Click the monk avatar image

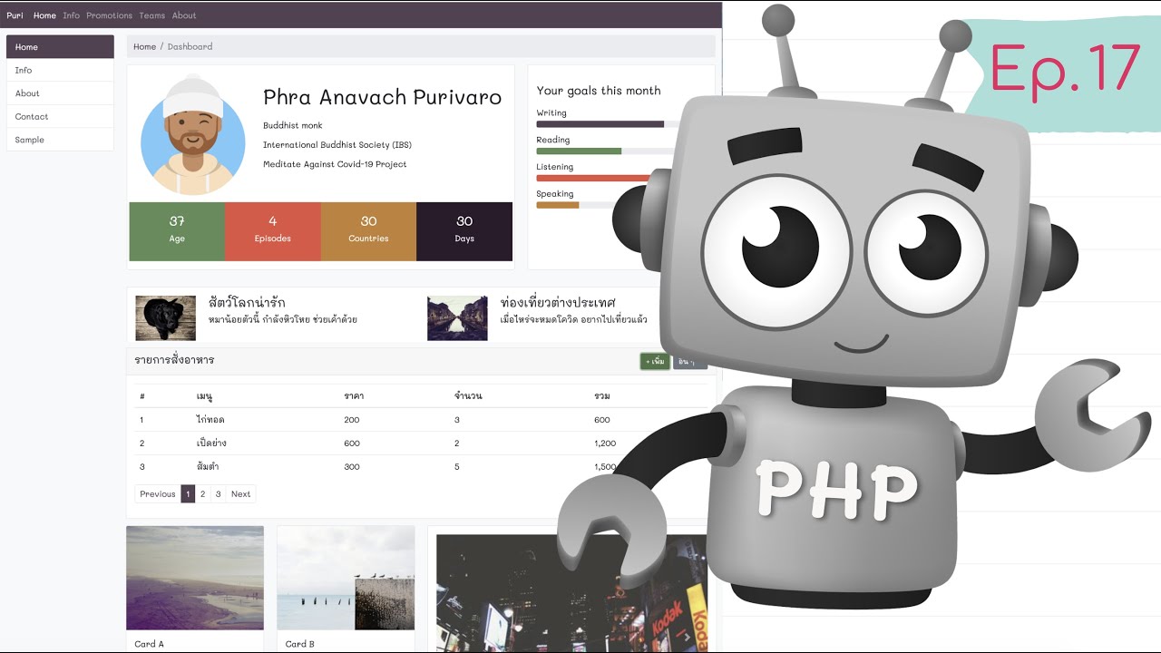click(192, 135)
